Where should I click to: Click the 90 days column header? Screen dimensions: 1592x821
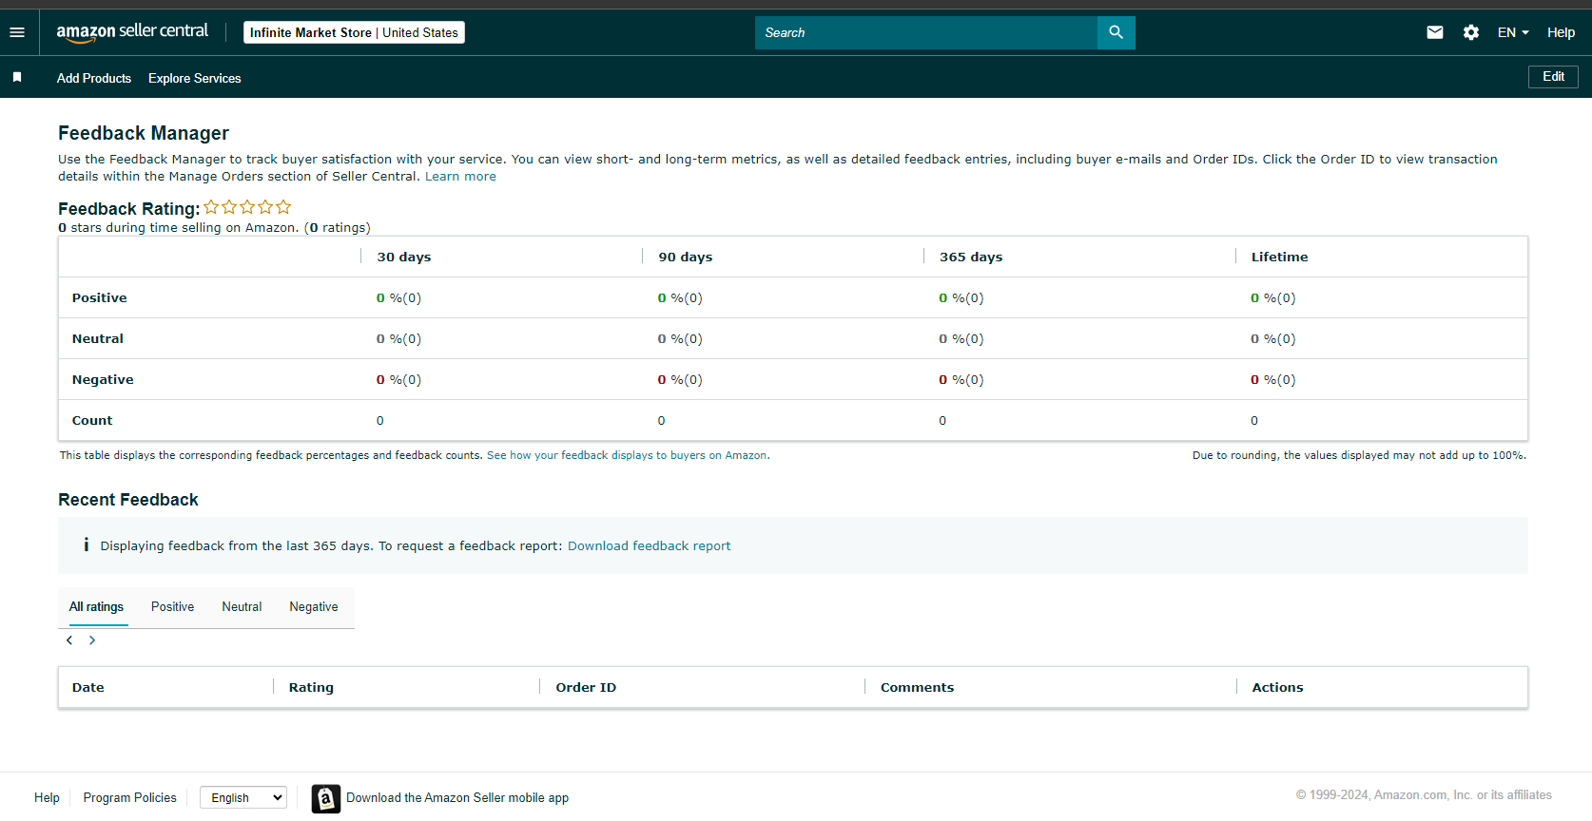coord(686,257)
